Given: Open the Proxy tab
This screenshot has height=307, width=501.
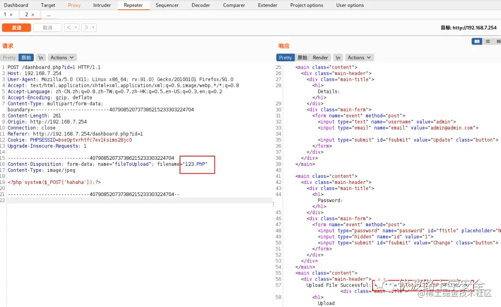Looking at the screenshot, I should (x=74, y=5).
